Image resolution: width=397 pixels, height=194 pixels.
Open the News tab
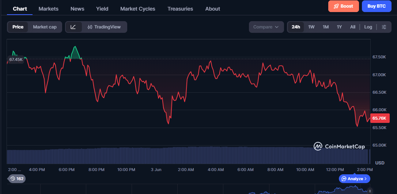pyautogui.click(x=77, y=9)
